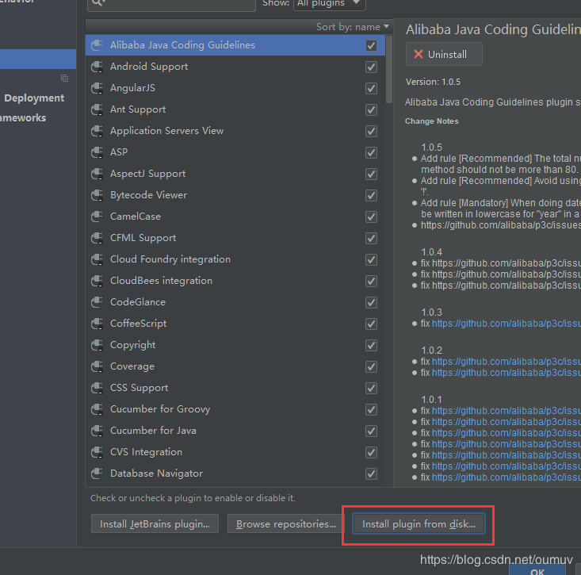Click the CoffeeScript plugin icon

click(97, 324)
